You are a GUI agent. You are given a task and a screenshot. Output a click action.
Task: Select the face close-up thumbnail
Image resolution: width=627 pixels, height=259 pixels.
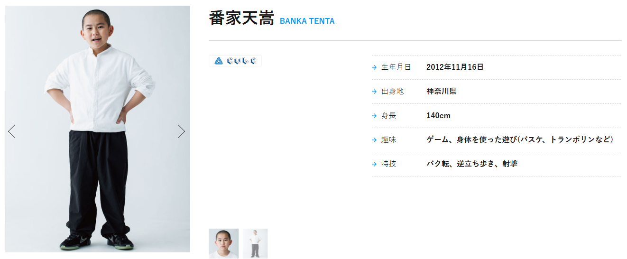click(223, 243)
